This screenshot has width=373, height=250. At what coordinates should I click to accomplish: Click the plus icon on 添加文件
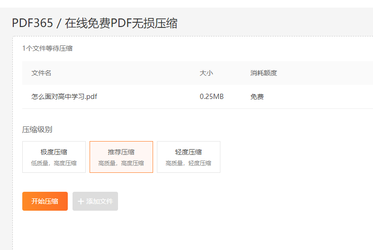[x=81, y=201]
